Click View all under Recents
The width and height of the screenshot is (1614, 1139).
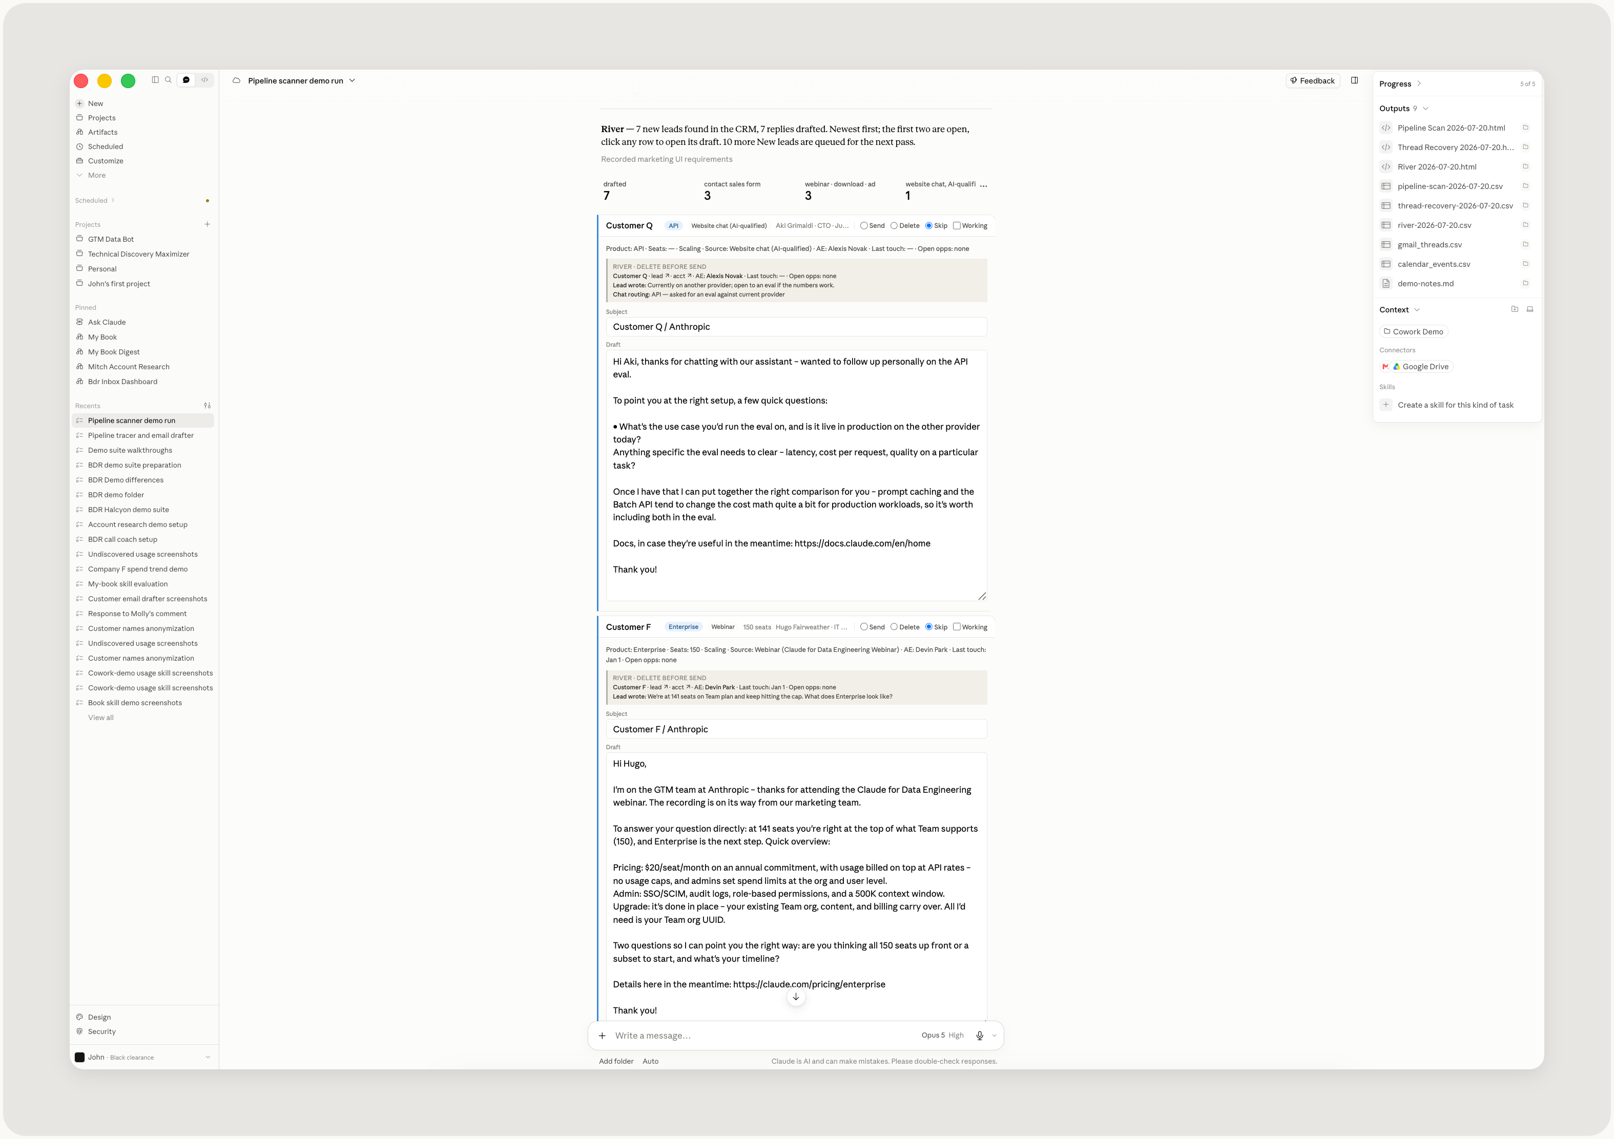100,718
